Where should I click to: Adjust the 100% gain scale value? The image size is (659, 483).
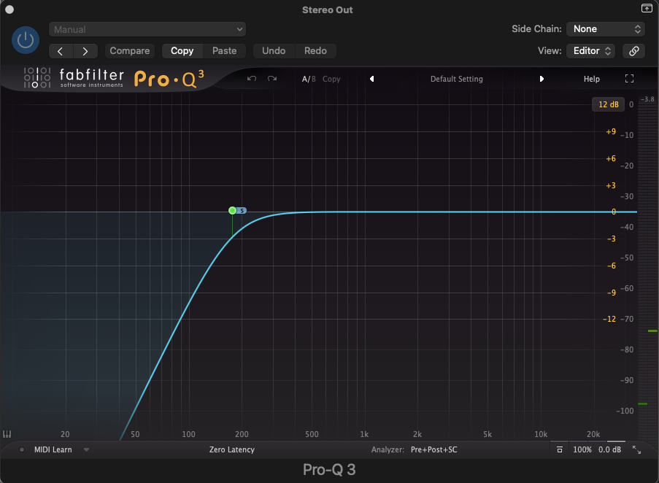[x=582, y=450]
